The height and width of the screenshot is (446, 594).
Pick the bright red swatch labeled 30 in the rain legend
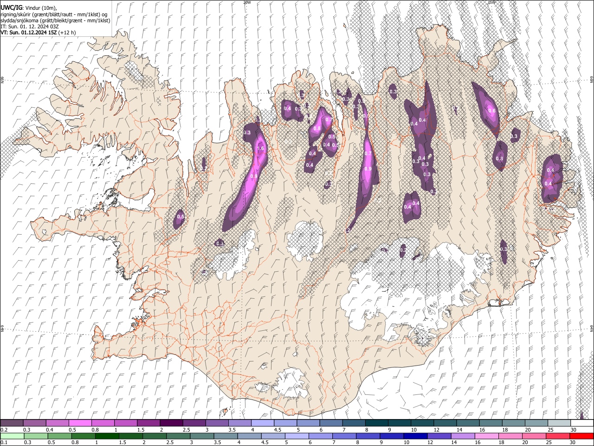(x=581, y=436)
